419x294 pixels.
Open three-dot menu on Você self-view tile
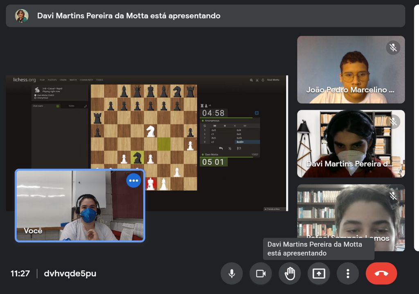click(x=134, y=180)
